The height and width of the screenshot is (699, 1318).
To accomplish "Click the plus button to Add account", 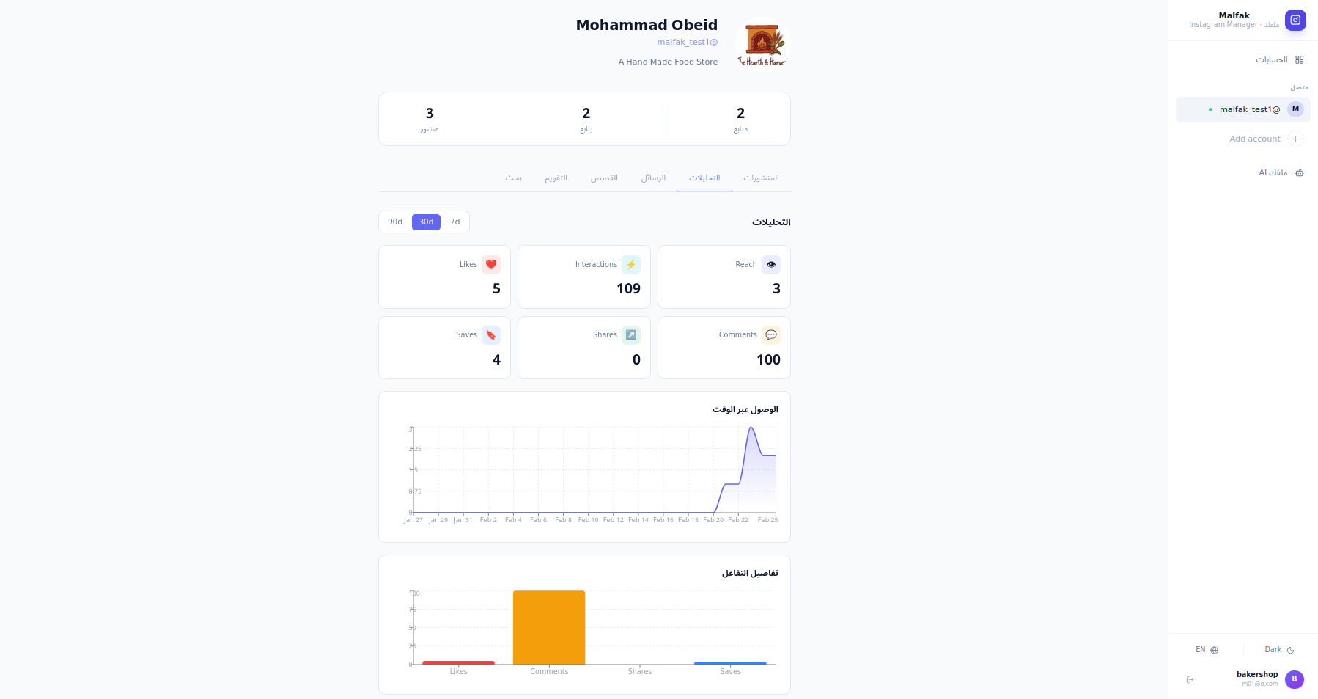I will pos(1295,139).
